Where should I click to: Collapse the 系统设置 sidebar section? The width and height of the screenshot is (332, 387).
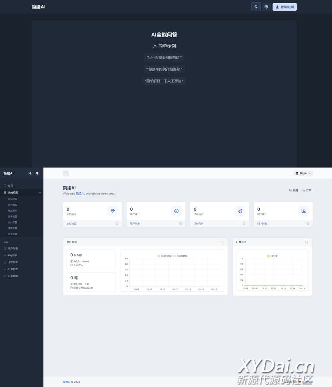coord(40,193)
